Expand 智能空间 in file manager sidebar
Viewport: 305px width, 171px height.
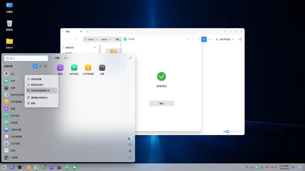(63, 48)
